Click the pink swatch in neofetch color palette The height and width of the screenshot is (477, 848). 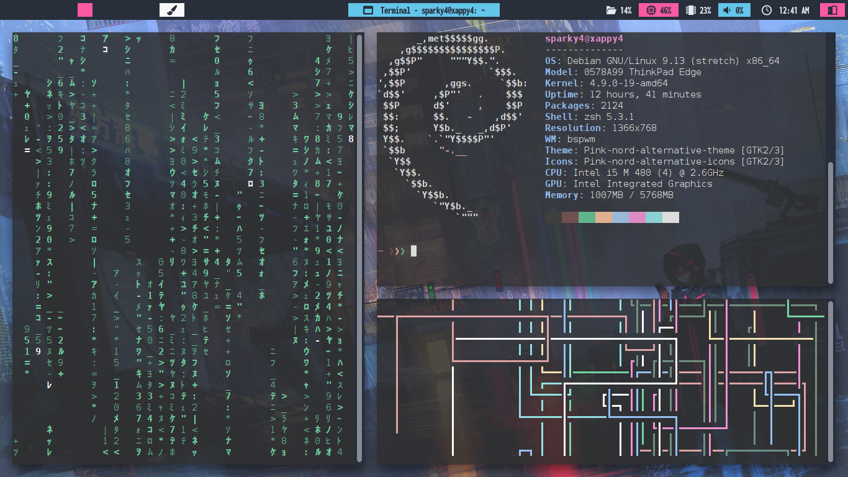[637, 217]
